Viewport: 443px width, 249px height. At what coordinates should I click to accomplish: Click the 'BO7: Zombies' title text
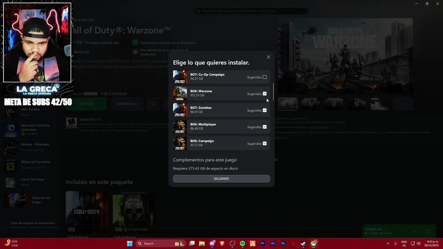coord(201,108)
